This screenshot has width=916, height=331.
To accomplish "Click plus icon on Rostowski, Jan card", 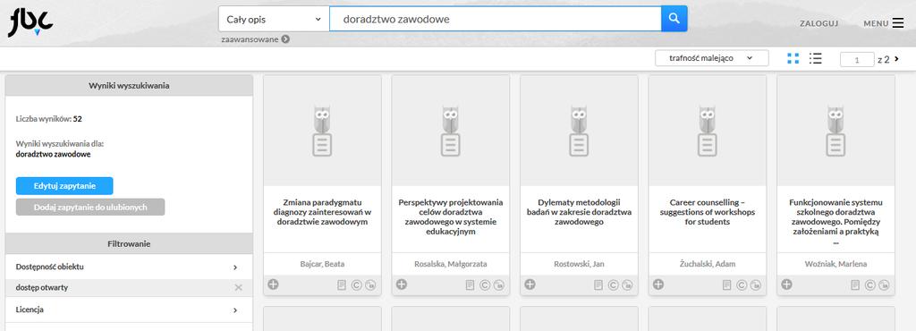I will pos(530,284).
